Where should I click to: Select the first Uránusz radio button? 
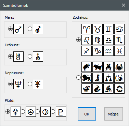[10, 57]
